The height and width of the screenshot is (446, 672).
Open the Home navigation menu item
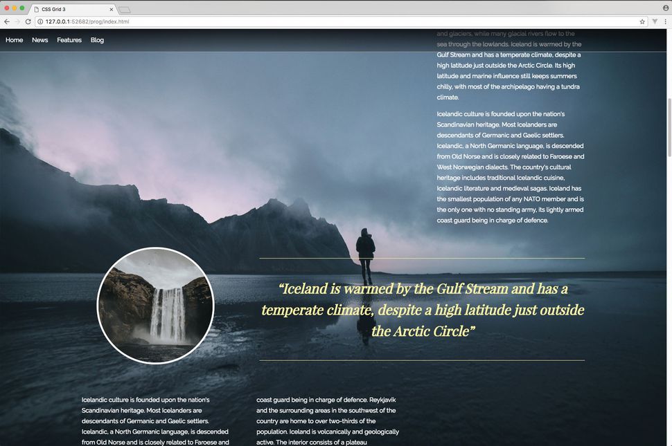[x=14, y=39]
